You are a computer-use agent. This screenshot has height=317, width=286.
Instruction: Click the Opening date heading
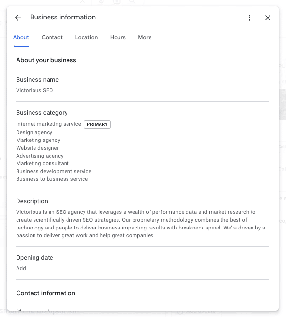click(35, 258)
